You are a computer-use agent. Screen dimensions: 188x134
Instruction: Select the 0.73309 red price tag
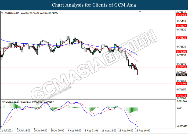182,52
